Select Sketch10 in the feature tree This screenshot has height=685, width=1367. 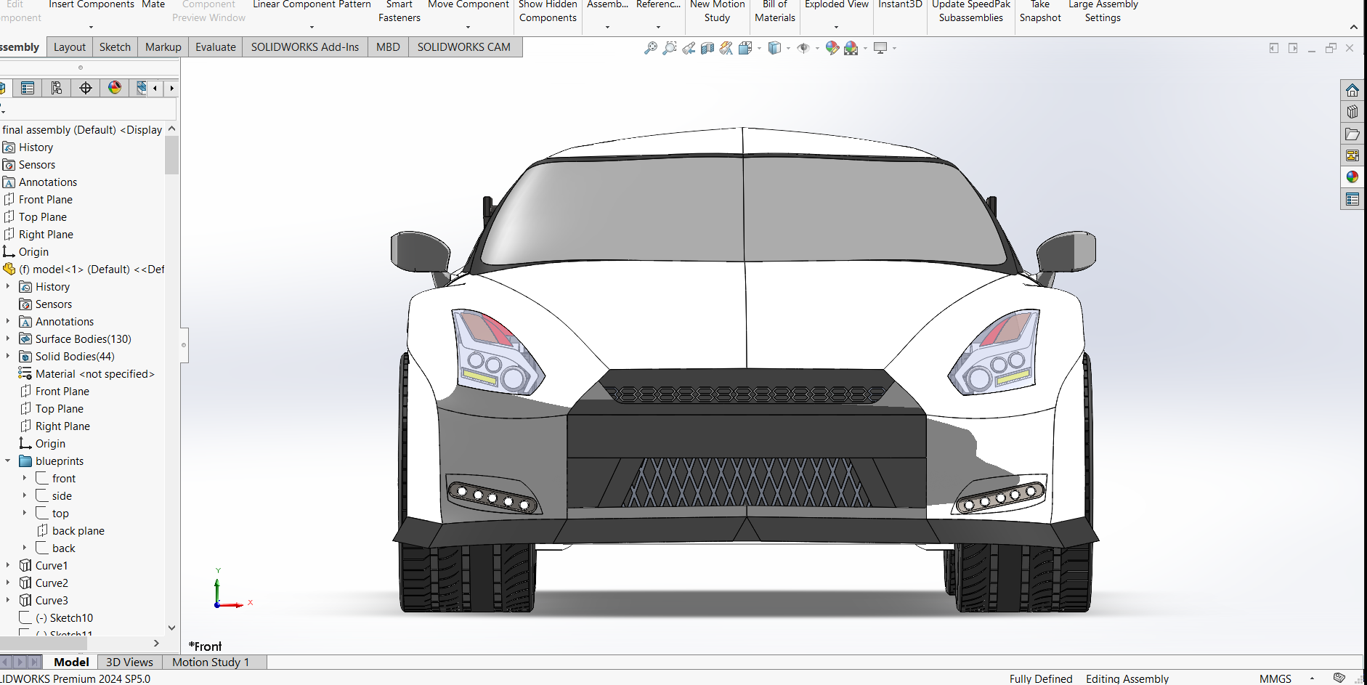[x=64, y=617]
